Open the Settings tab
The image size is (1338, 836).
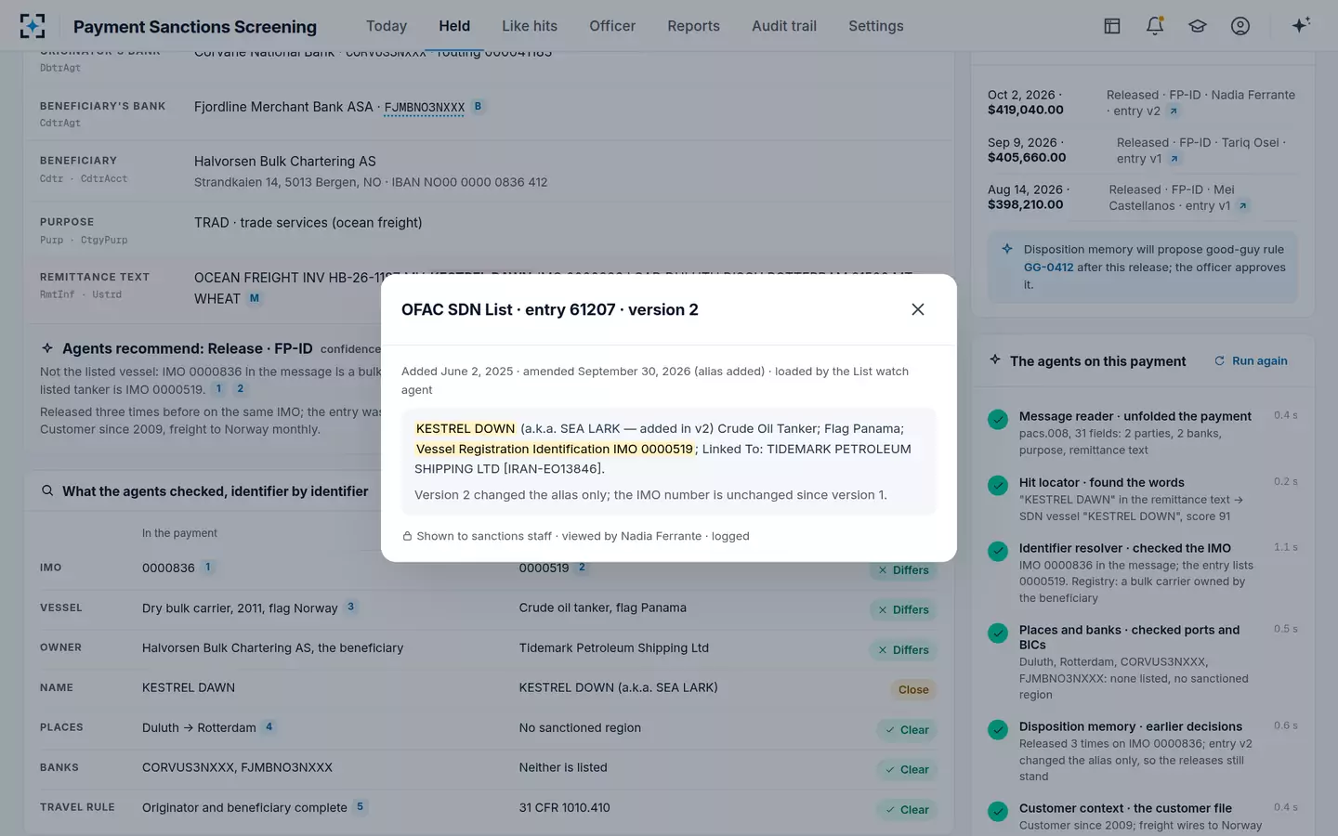876,26
